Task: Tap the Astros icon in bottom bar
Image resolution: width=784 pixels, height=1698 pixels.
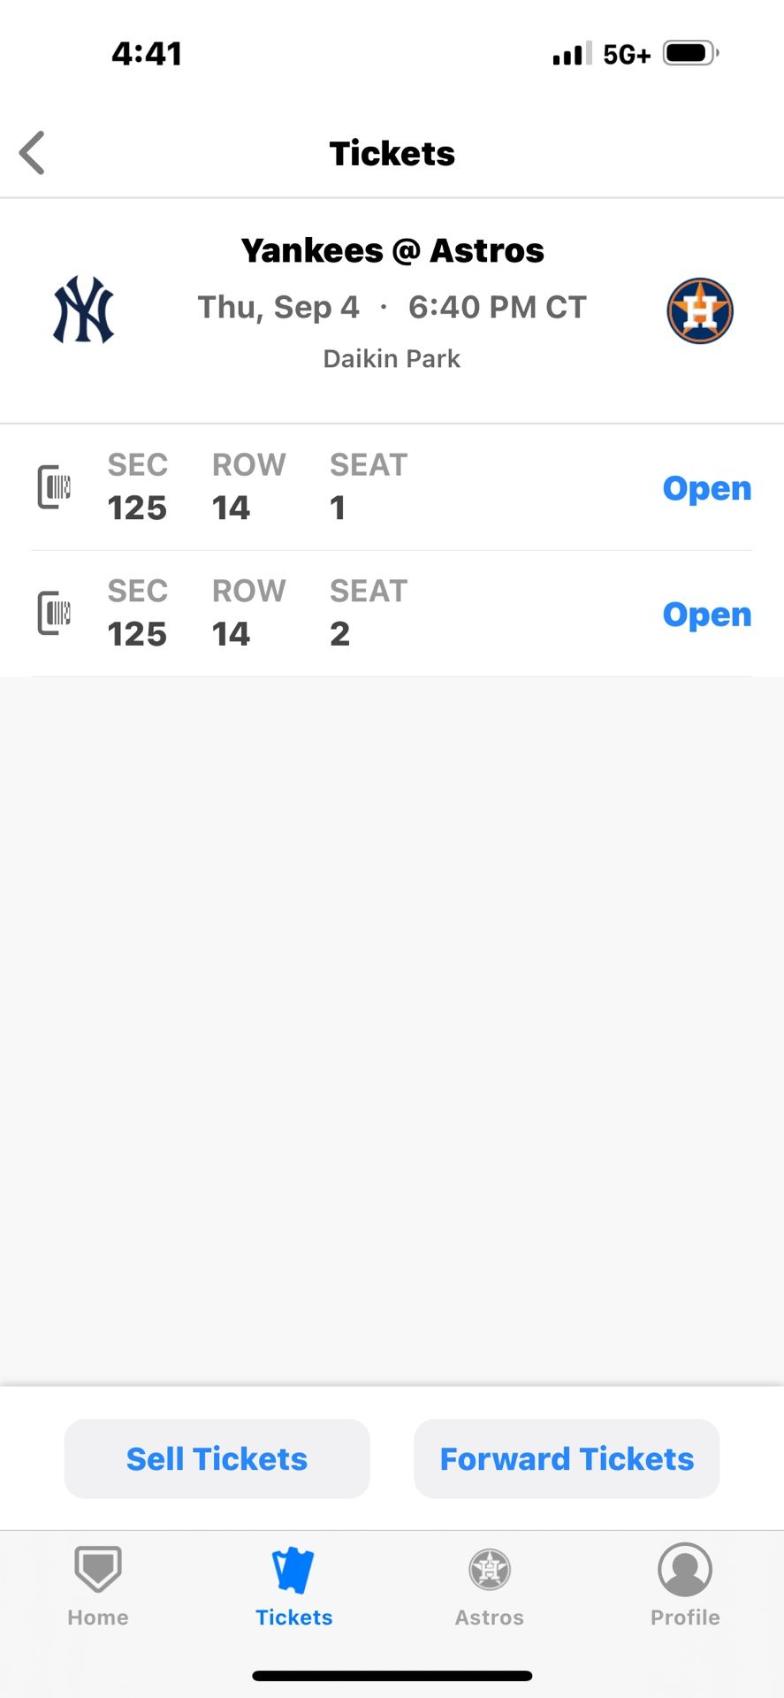Action: pos(490,1570)
